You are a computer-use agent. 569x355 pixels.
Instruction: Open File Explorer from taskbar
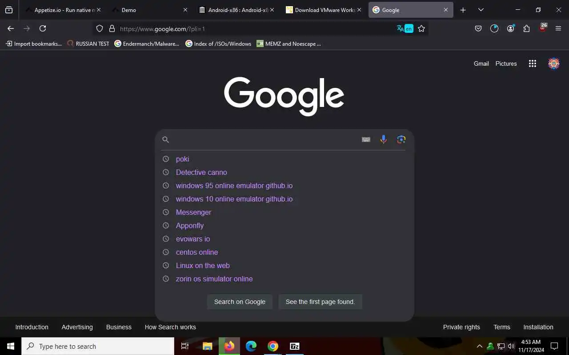[208, 346]
